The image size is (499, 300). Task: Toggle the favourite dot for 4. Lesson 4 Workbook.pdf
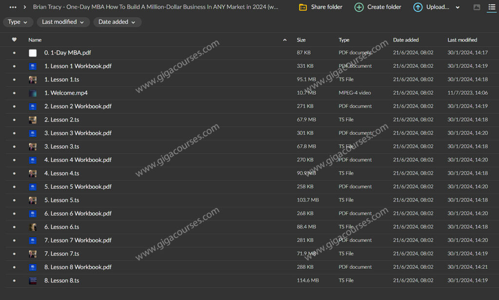[14, 160]
